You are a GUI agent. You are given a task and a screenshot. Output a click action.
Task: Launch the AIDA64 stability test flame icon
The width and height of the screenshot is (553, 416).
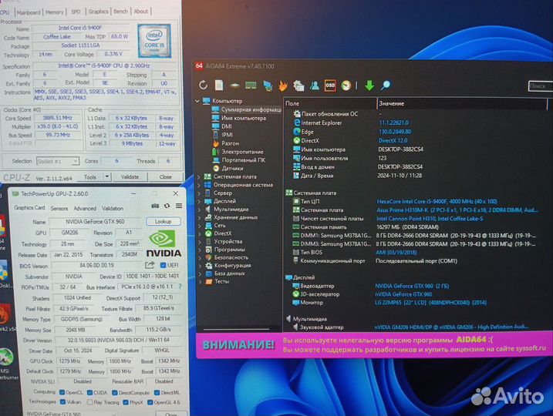pos(283,86)
